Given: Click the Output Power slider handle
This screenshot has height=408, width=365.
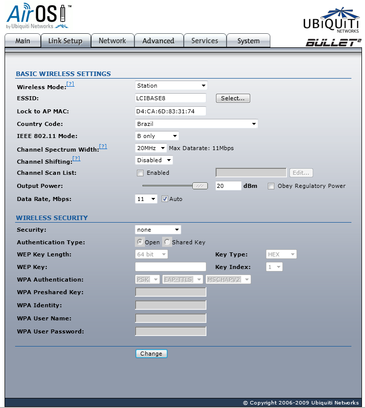Looking at the screenshot, I should coord(200,186).
